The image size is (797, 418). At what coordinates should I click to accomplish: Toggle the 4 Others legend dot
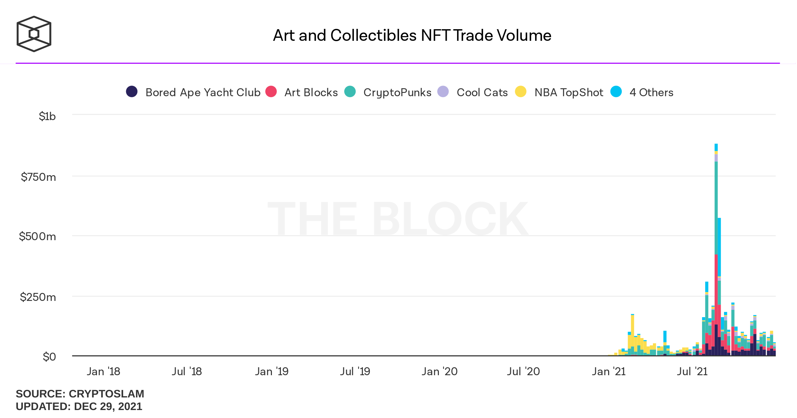tap(616, 92)
